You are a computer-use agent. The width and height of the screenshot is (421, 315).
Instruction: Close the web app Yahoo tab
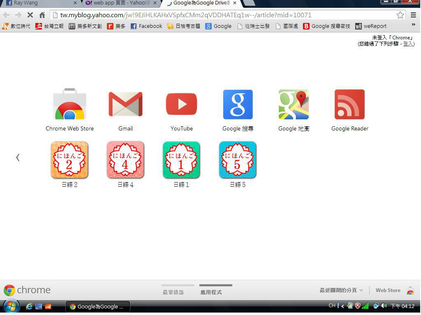click(155, 3)
